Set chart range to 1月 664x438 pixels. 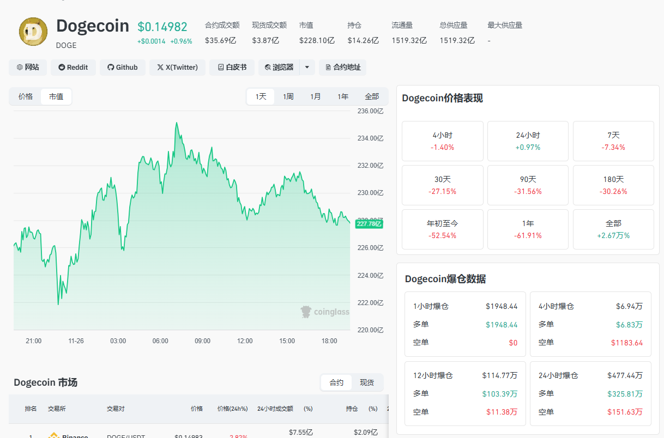tap(316, 96)
